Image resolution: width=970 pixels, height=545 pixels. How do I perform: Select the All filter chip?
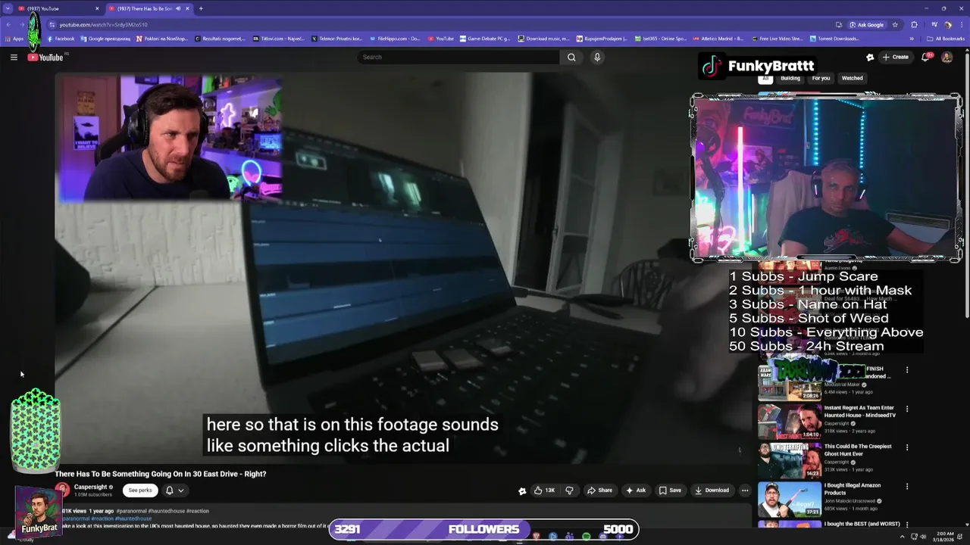click(765, 78)
